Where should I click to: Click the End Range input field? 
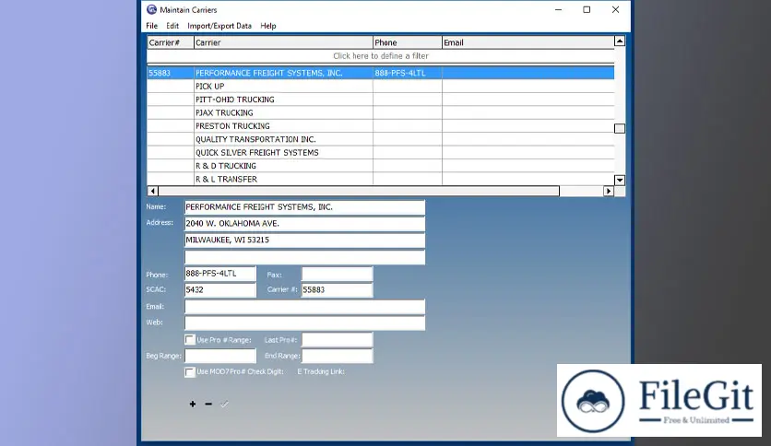tap(337, 356)
